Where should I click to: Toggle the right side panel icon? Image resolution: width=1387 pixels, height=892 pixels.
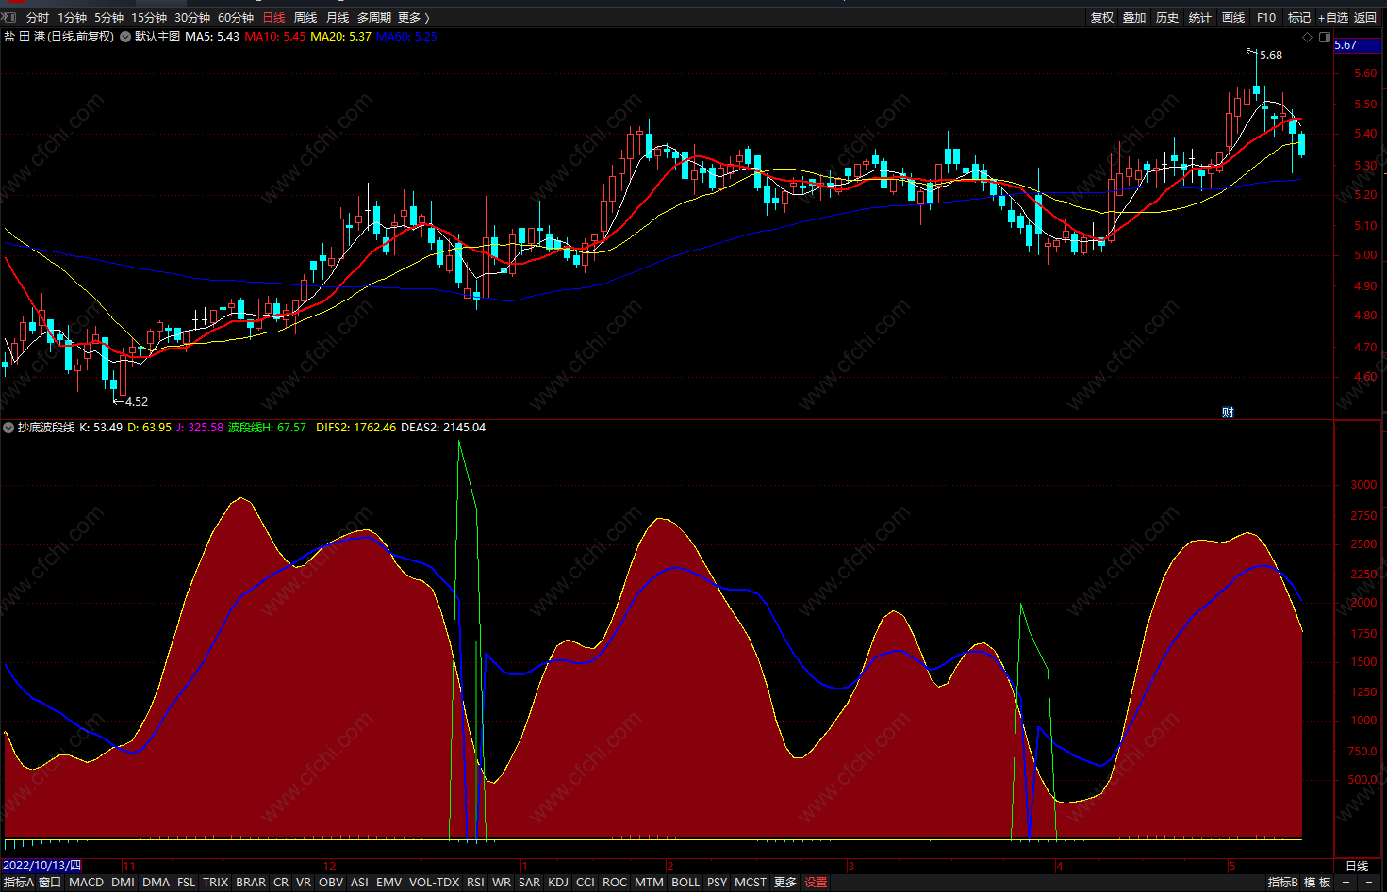point(1325,37)
